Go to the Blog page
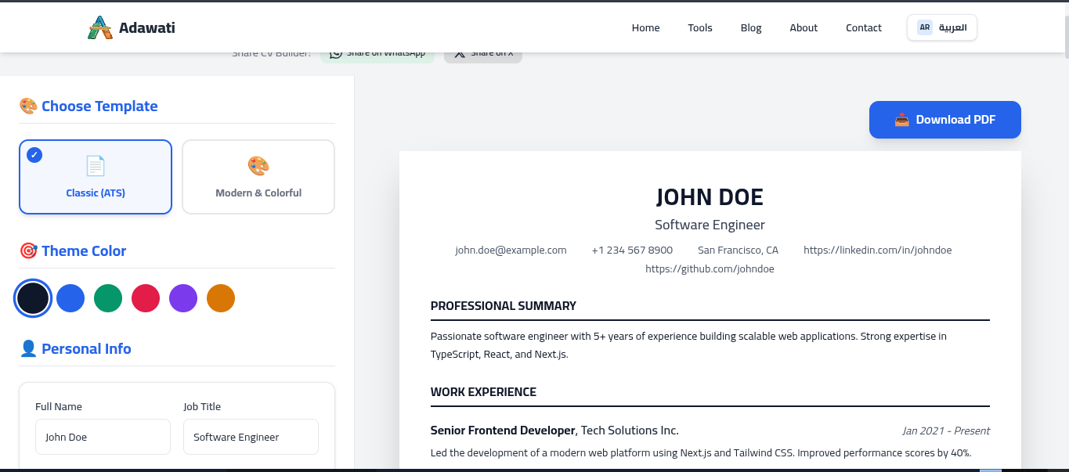The image size is (1069, 472). click(x=751, y=27)
